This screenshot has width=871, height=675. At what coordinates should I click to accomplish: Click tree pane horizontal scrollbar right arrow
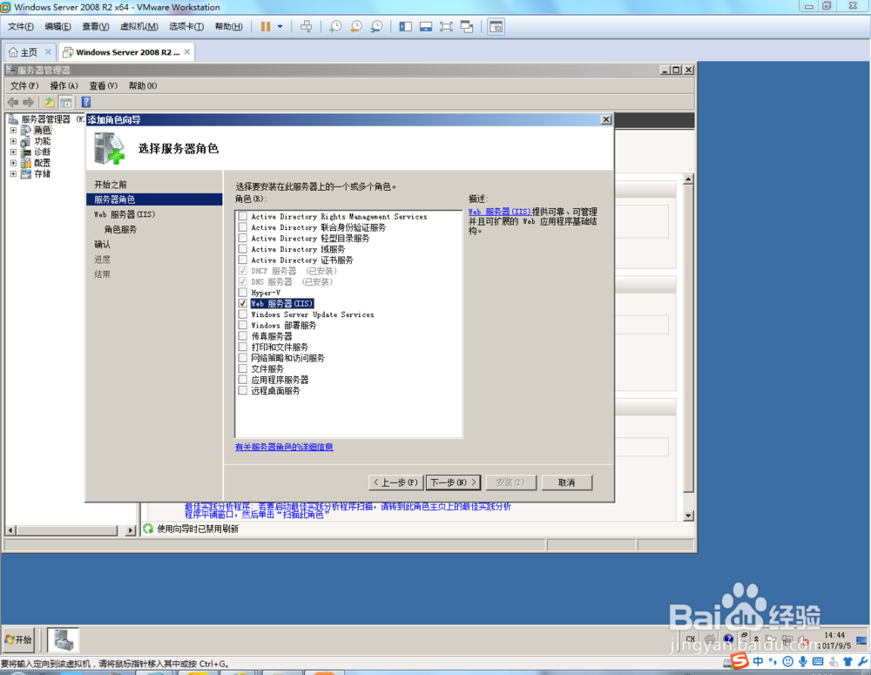tap(131, 530)
